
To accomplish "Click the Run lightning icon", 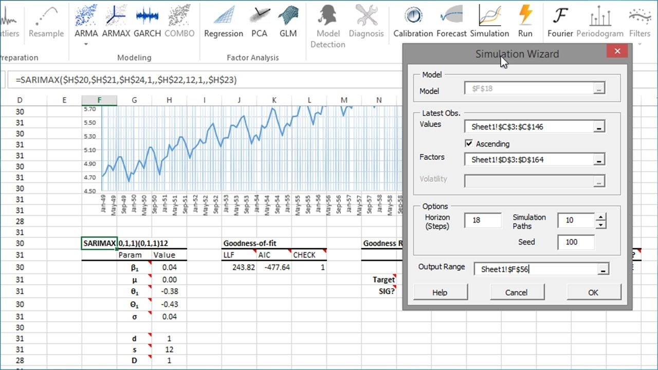I will 525,22.
